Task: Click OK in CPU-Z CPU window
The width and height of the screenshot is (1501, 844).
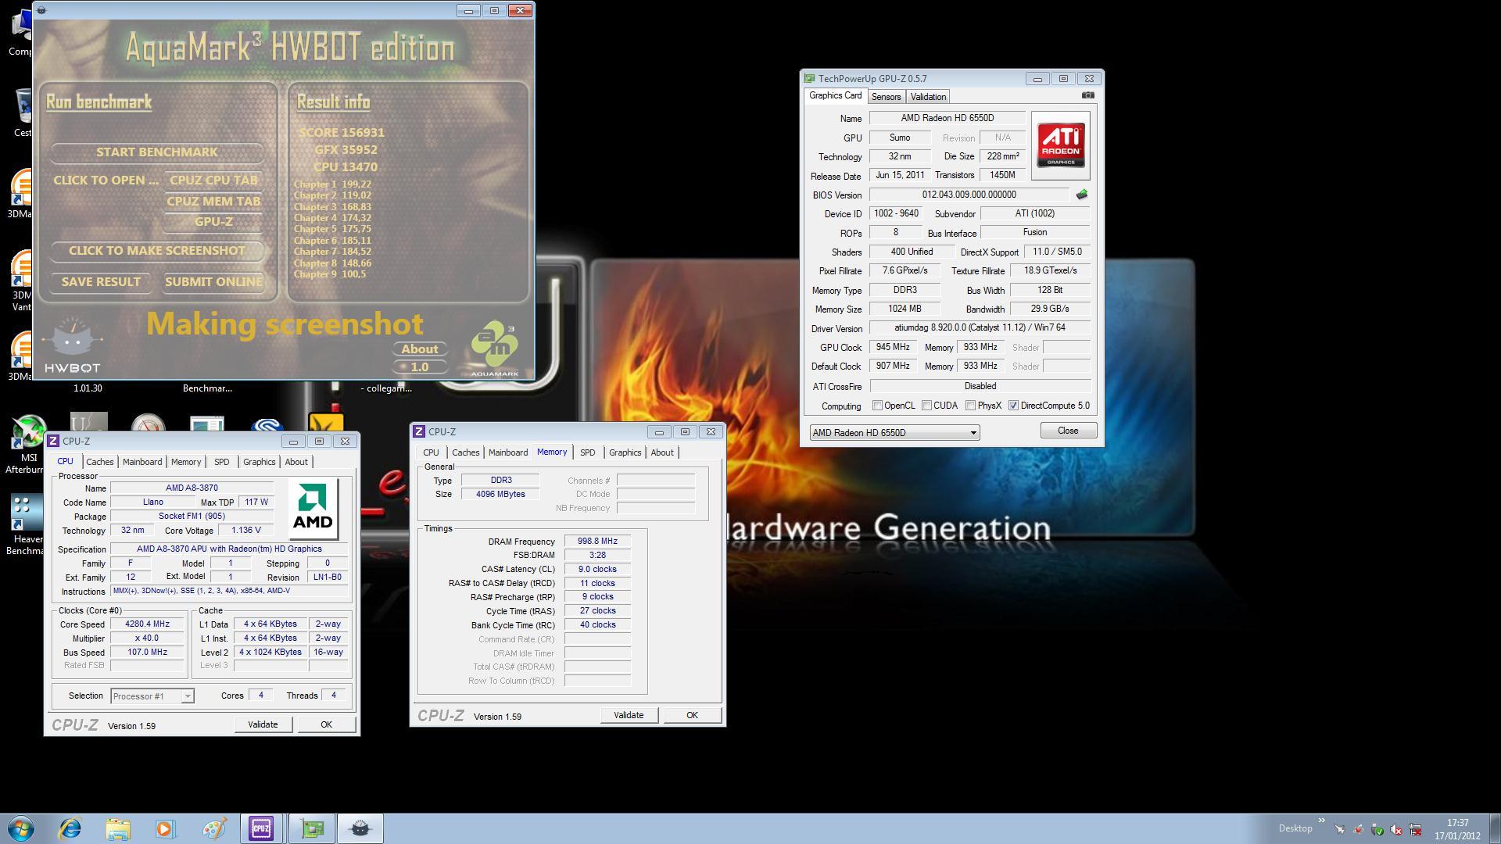Action: [326, 724]
